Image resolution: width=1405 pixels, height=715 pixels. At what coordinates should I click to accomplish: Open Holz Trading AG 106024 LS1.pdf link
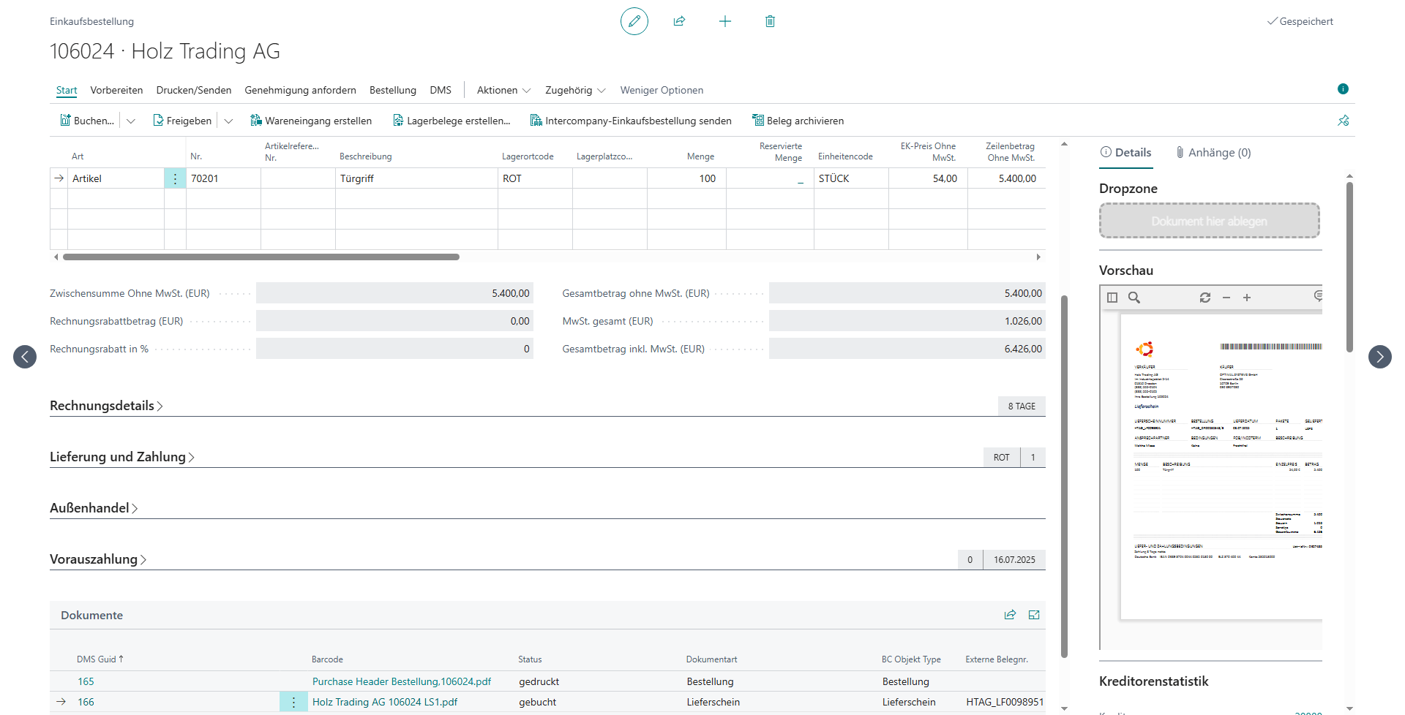(385, 702)
